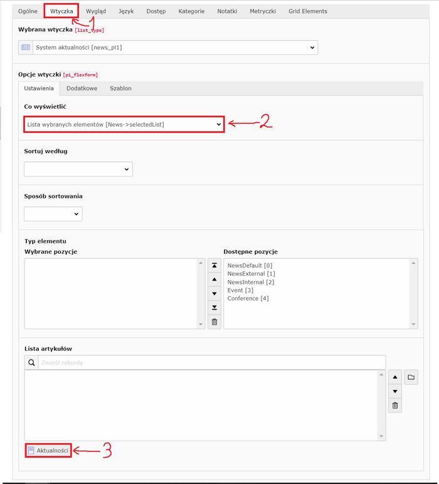Expand the Co wyświetlić dropdown
Image resolution: width=439 pixels, height=484 pixels.
[124, 124]
